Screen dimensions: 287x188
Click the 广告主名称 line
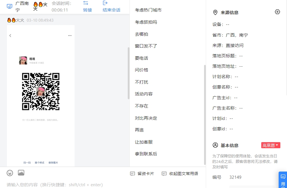click(227, 108)
